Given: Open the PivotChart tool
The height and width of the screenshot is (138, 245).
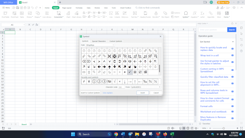Looking at the screenshot, I should tap(15, 15).
